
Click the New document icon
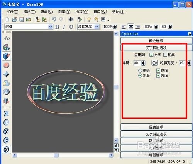[7, 19]
